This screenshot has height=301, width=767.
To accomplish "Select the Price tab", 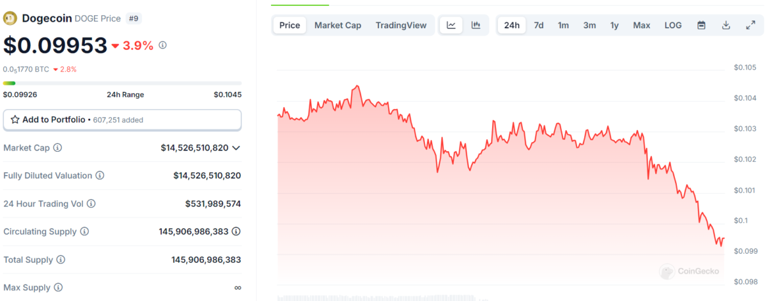I will (x=290, y=26).
